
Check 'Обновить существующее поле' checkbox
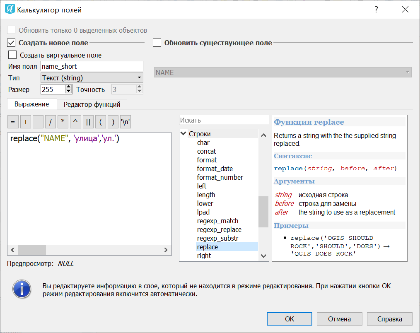click(157, 43)
